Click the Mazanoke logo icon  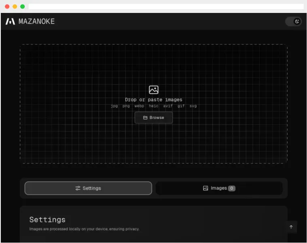(x=10, y=21)
